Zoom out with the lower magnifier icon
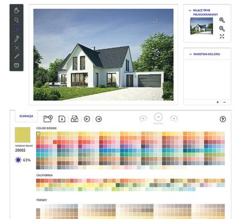Image resolution: width=241 pixels, height=219 pixels. point(222,29)
